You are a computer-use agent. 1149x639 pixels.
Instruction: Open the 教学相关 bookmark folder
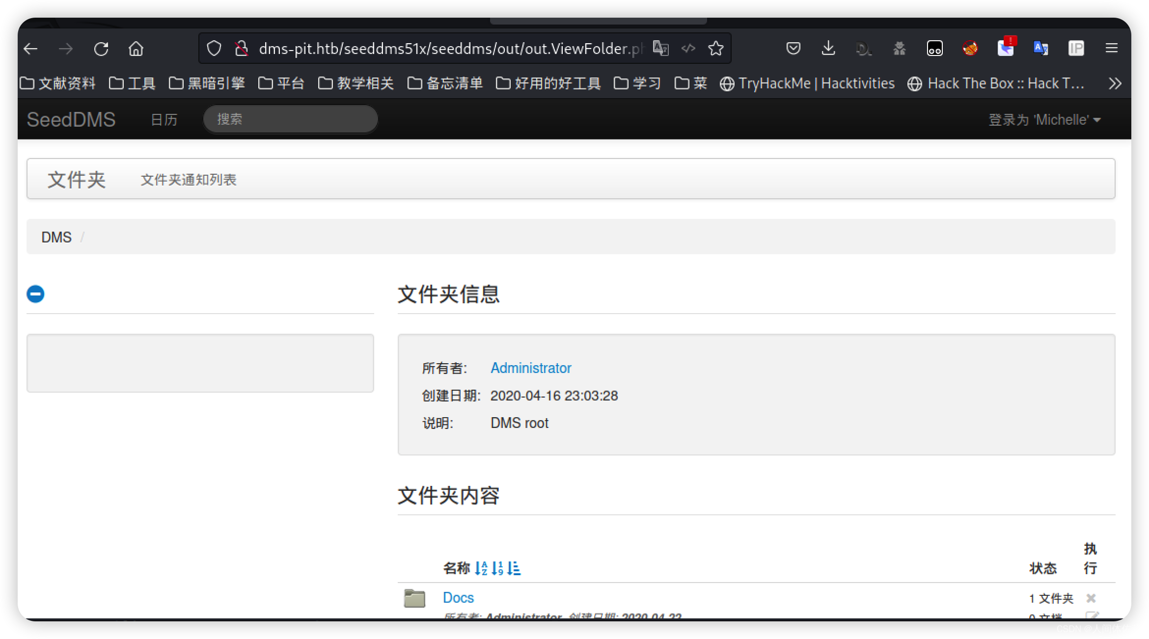[x=356, y=83]
